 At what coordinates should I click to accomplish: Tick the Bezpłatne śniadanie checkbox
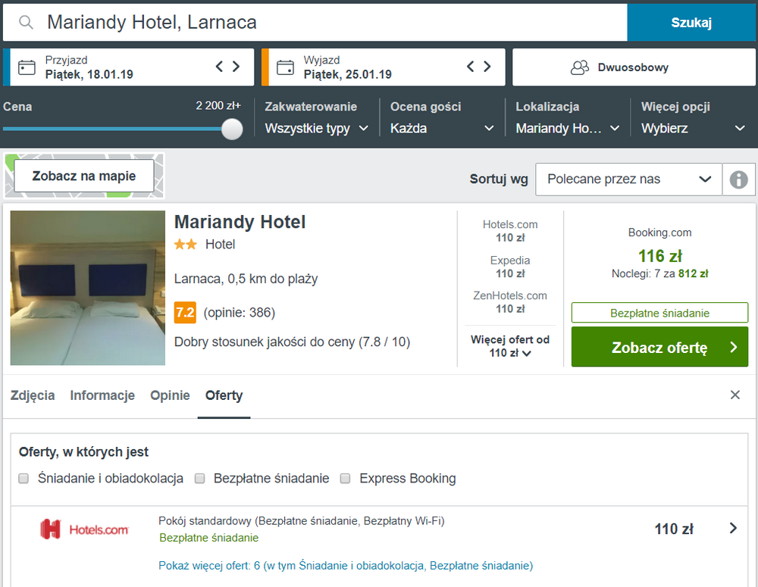click(199, 478)
